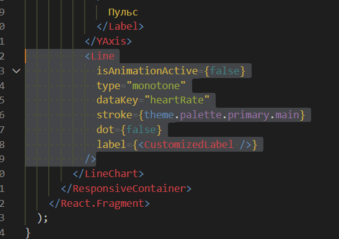Click 'theme' in the stroke expression
Viewport: 339px width, 239px height.
(x=159, y=115)
